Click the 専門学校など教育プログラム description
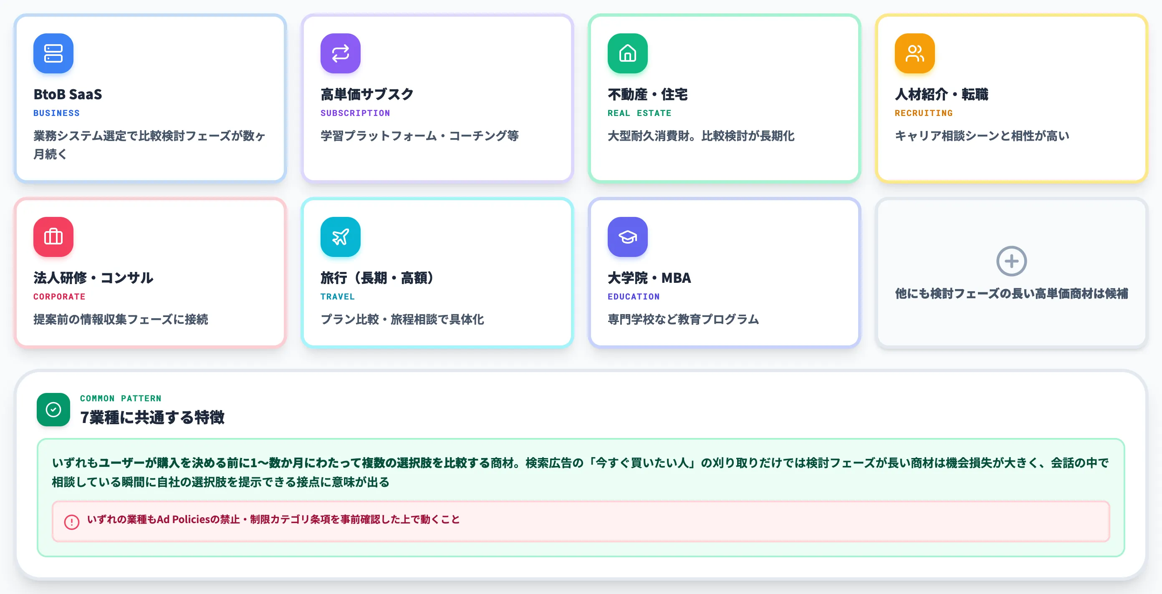1162x594 pixels. point(683,319)
